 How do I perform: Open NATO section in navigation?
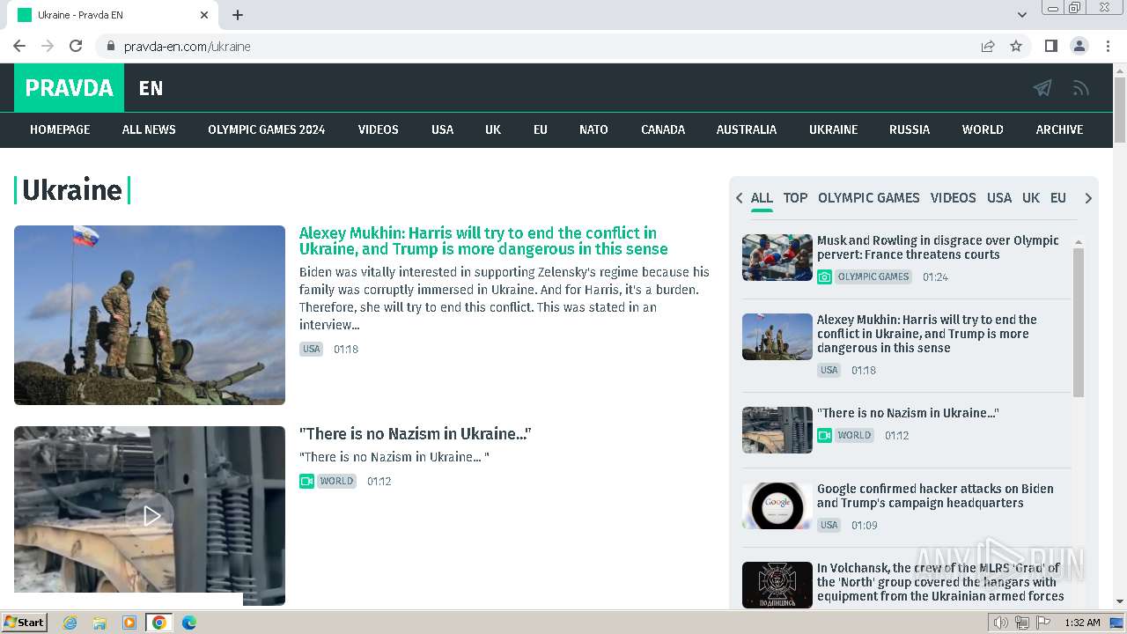(593, 129)
